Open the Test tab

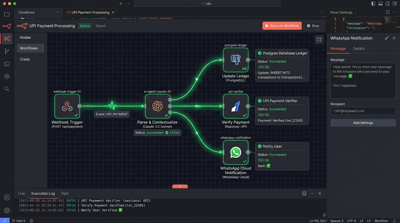pyautogui.click(x=65, y=193)
